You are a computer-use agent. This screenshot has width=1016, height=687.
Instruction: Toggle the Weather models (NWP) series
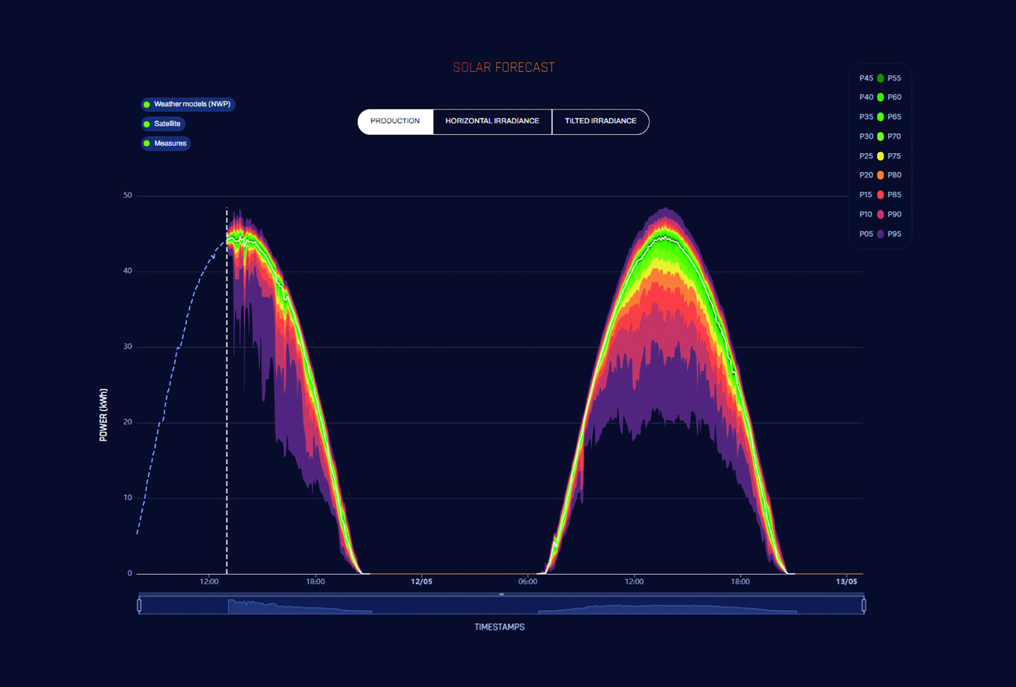(187, 104)
